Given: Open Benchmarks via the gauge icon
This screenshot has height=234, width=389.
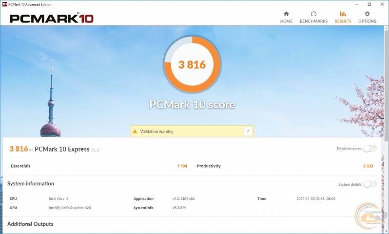Looking at the screenshot, I should point(313,14).
